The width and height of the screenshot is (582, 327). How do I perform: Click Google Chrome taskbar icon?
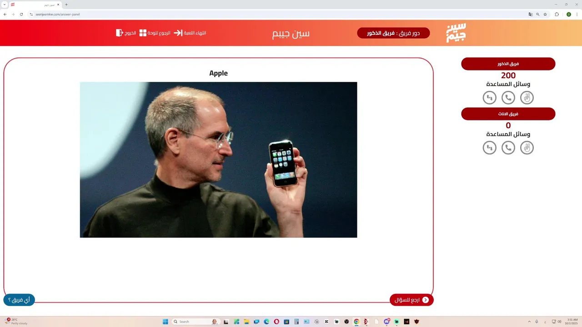[356, 322]
